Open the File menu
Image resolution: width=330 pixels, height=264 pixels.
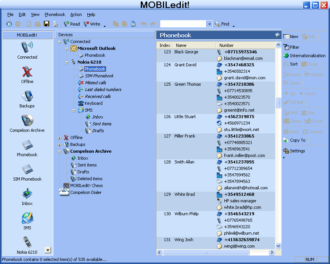pyautogui.click(x=10, y=14)
